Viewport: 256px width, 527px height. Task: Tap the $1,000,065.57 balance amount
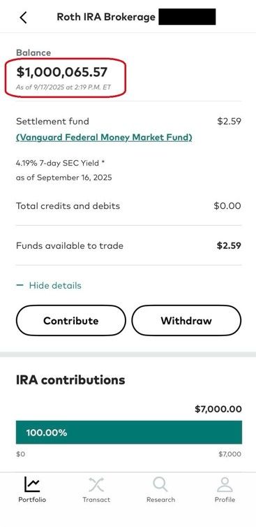click(x=62, y=72)
